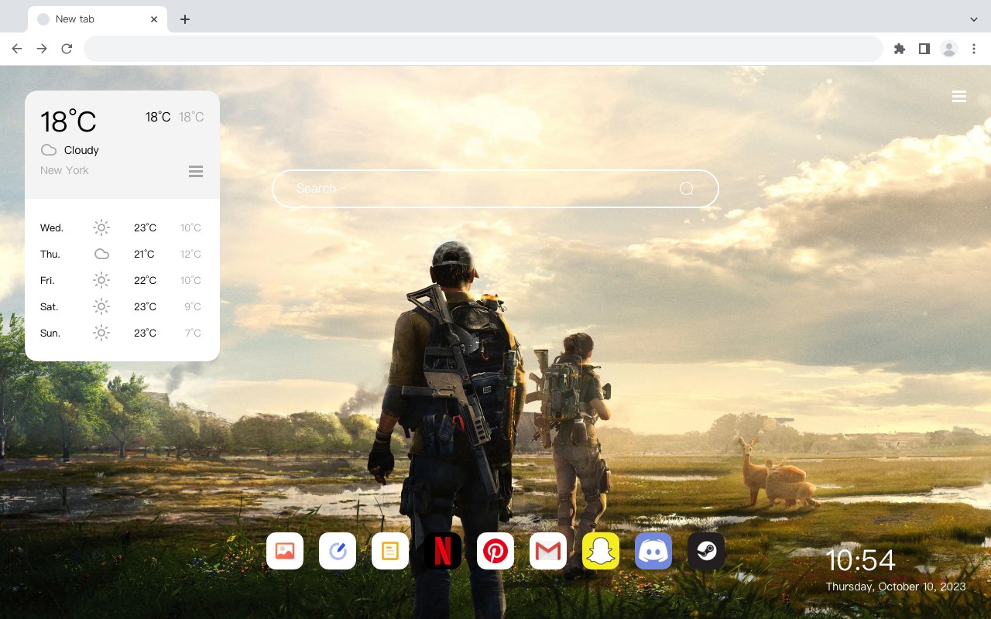Click the sun icon in Fri. row
Viewport: 991px width, 619px height.
101,280
